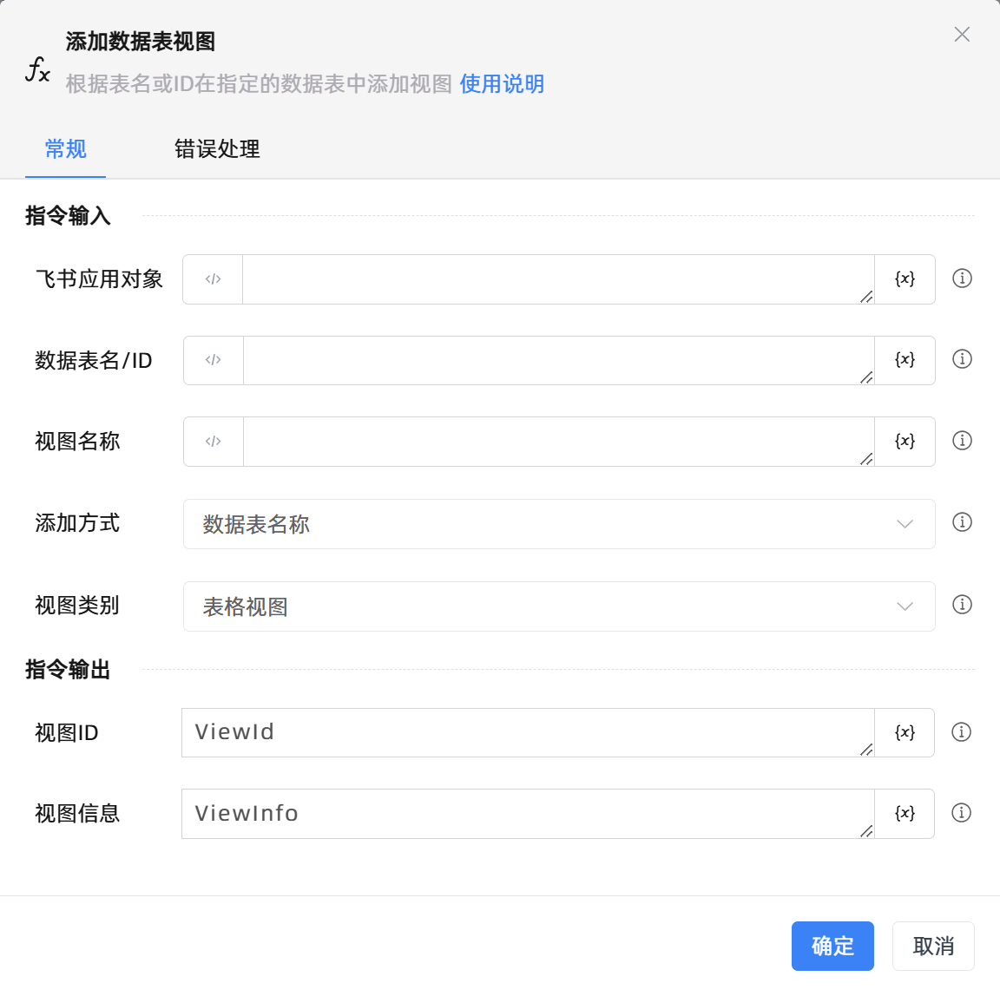Insert variable into 数据表名/ID field
Screen dimensions: 1000x996
pos(905,361)
